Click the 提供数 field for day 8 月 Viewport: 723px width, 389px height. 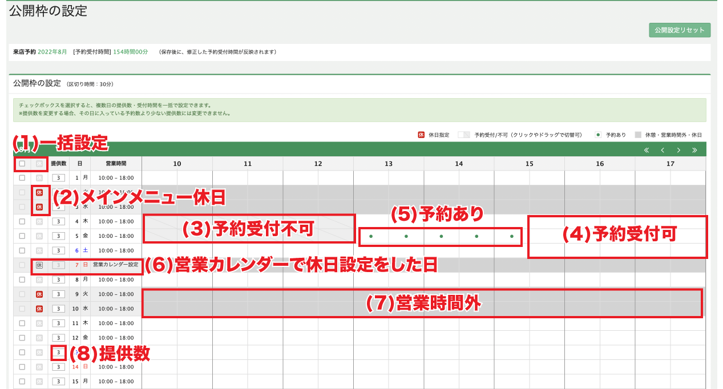point(59,279)
